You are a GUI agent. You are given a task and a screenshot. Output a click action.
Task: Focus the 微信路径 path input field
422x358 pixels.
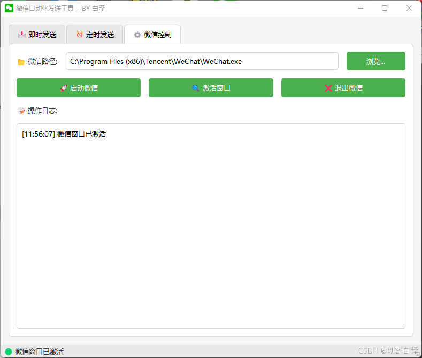pyautogui.click(x=202, y=61)
